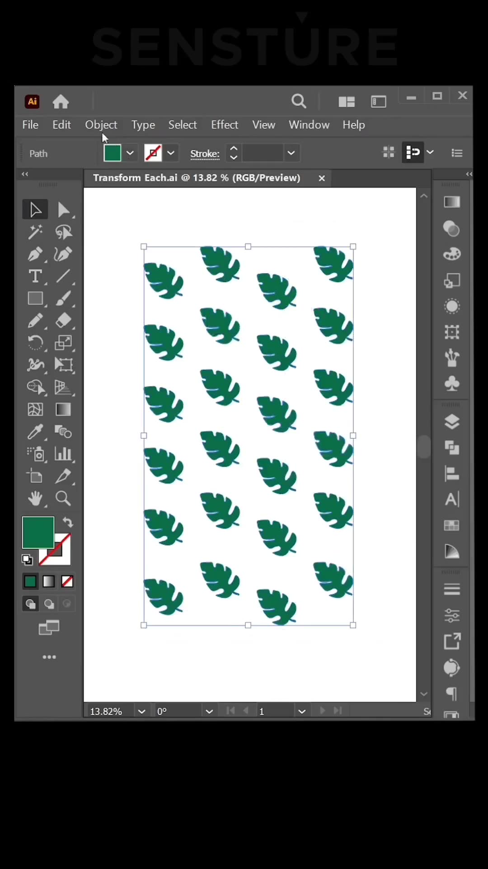
Task: Select the Line Segment tool
Action: click(x=64, y=276)
